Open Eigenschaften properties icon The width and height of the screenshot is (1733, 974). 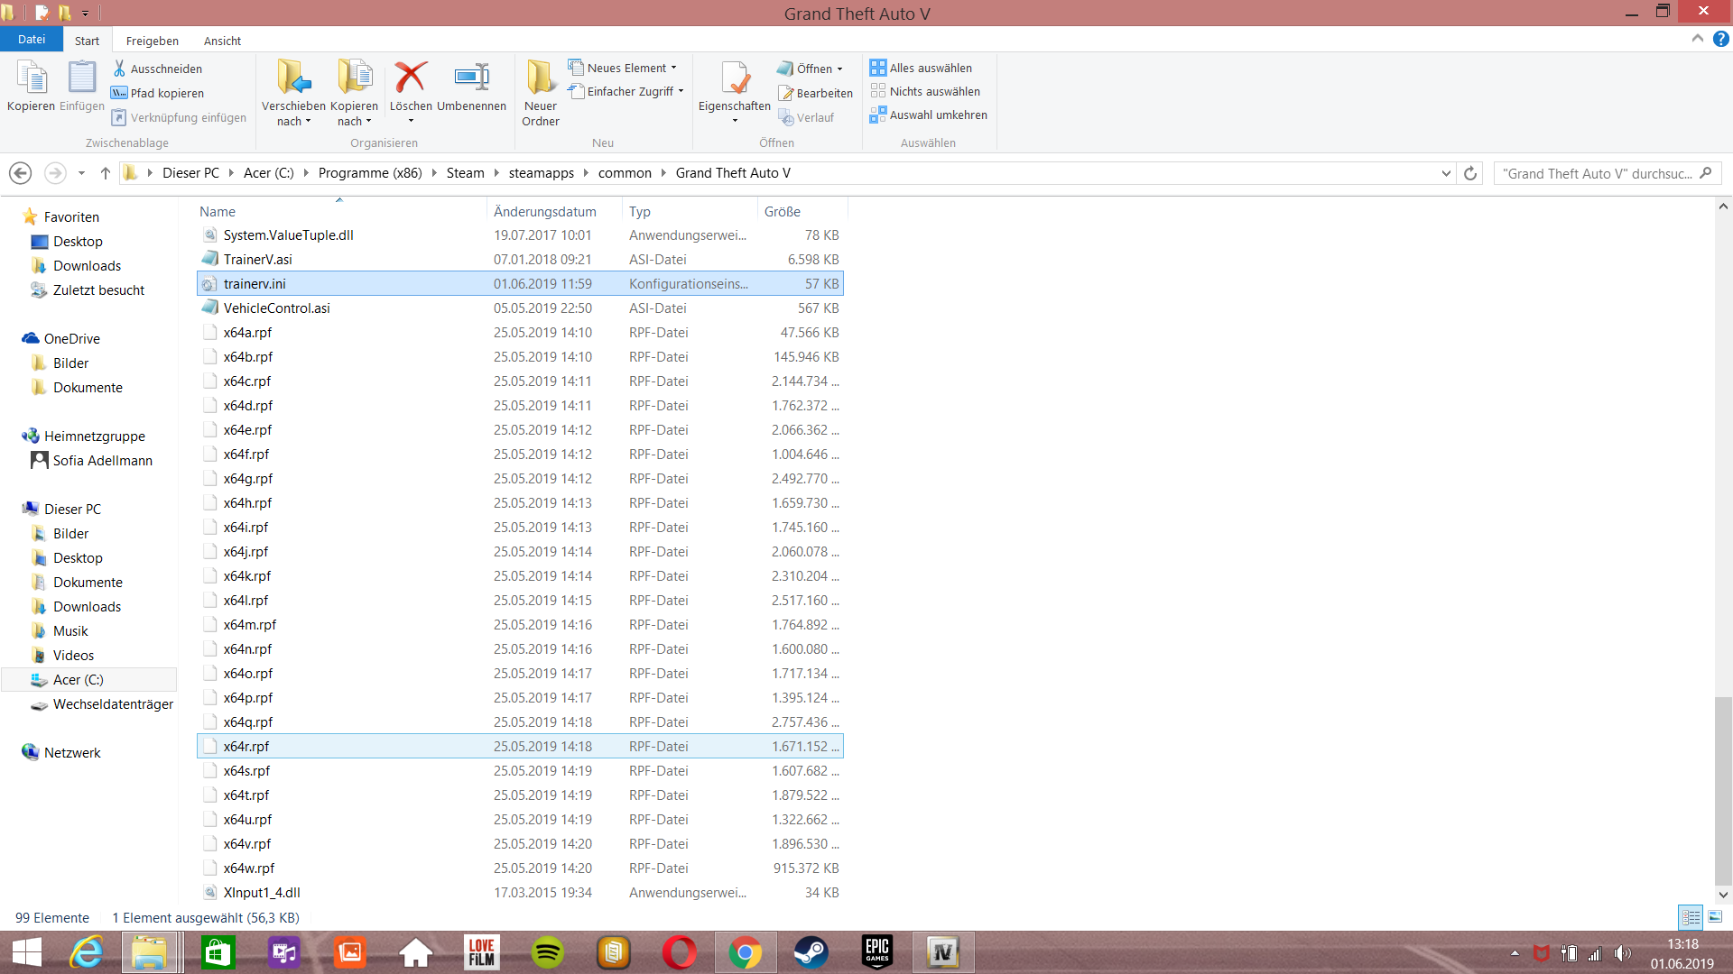(735, 79)
